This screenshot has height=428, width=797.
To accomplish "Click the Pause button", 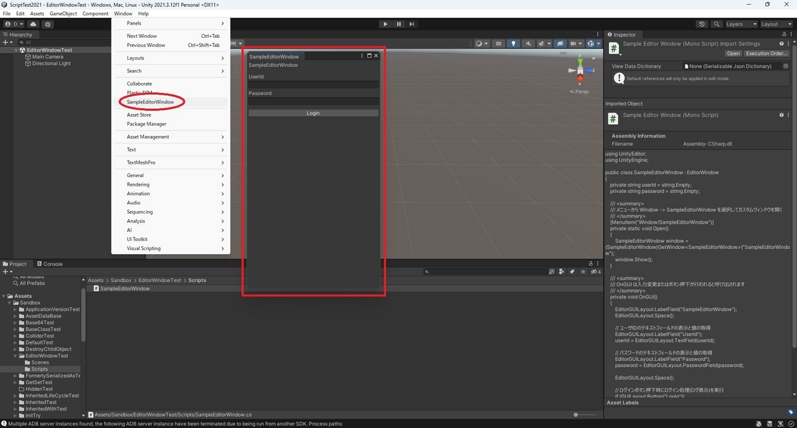I will (x=398, y=24).
